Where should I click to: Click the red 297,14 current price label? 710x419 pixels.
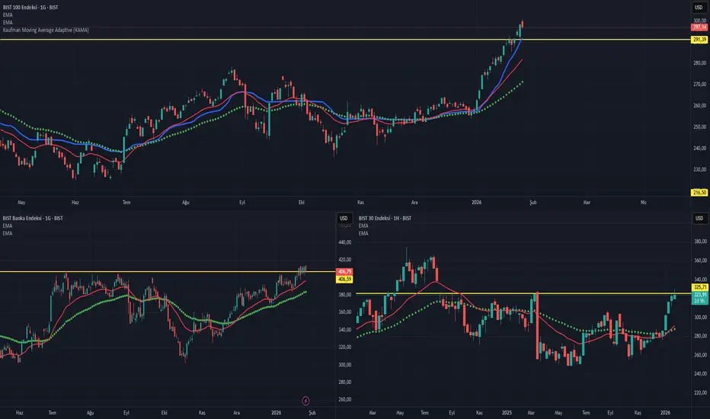[x=699, y=26]
